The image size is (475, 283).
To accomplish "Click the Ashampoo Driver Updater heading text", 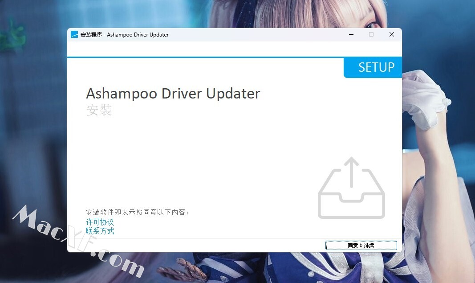I will point(173,94).
